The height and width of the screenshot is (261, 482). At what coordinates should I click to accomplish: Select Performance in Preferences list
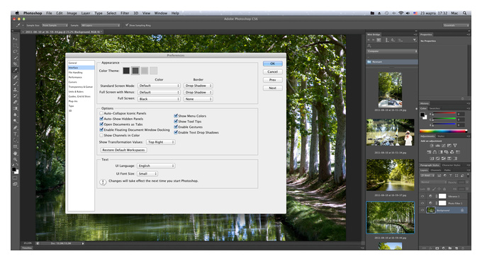[75, 77]
